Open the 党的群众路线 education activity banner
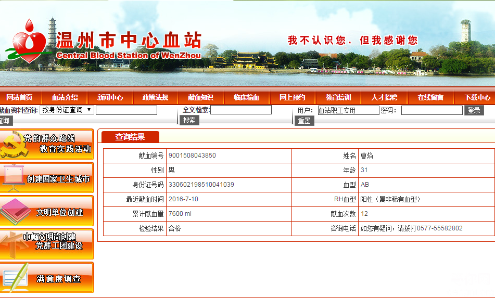The width and height of the screenshot is (495, 298). (47, 145)
